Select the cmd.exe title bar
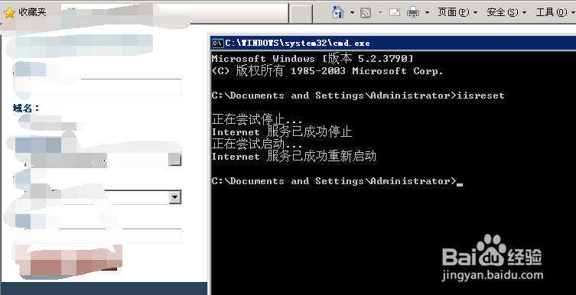 pos(393,44)
